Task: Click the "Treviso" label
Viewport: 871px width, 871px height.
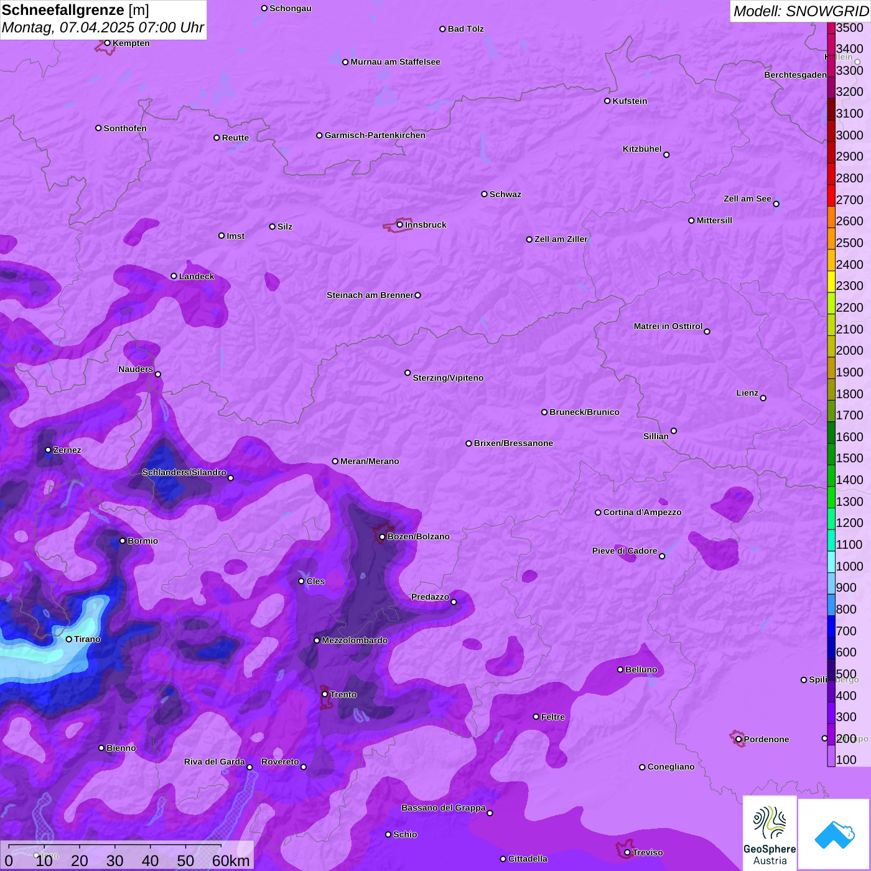Action: tap(648, 852)
